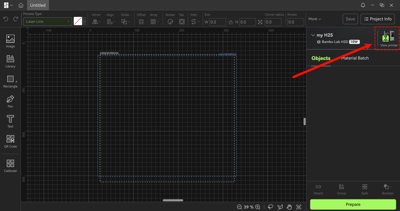This screenshot has height=211, width=400.
Task: Expand the More toolbar menu
Action: point(315,19)
